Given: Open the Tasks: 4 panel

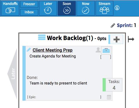Looking at the screenshot, I should pyautogui.click(x=112, y=85).
